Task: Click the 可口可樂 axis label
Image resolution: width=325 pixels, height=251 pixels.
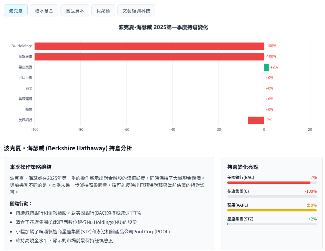Action: coord(25,78)
